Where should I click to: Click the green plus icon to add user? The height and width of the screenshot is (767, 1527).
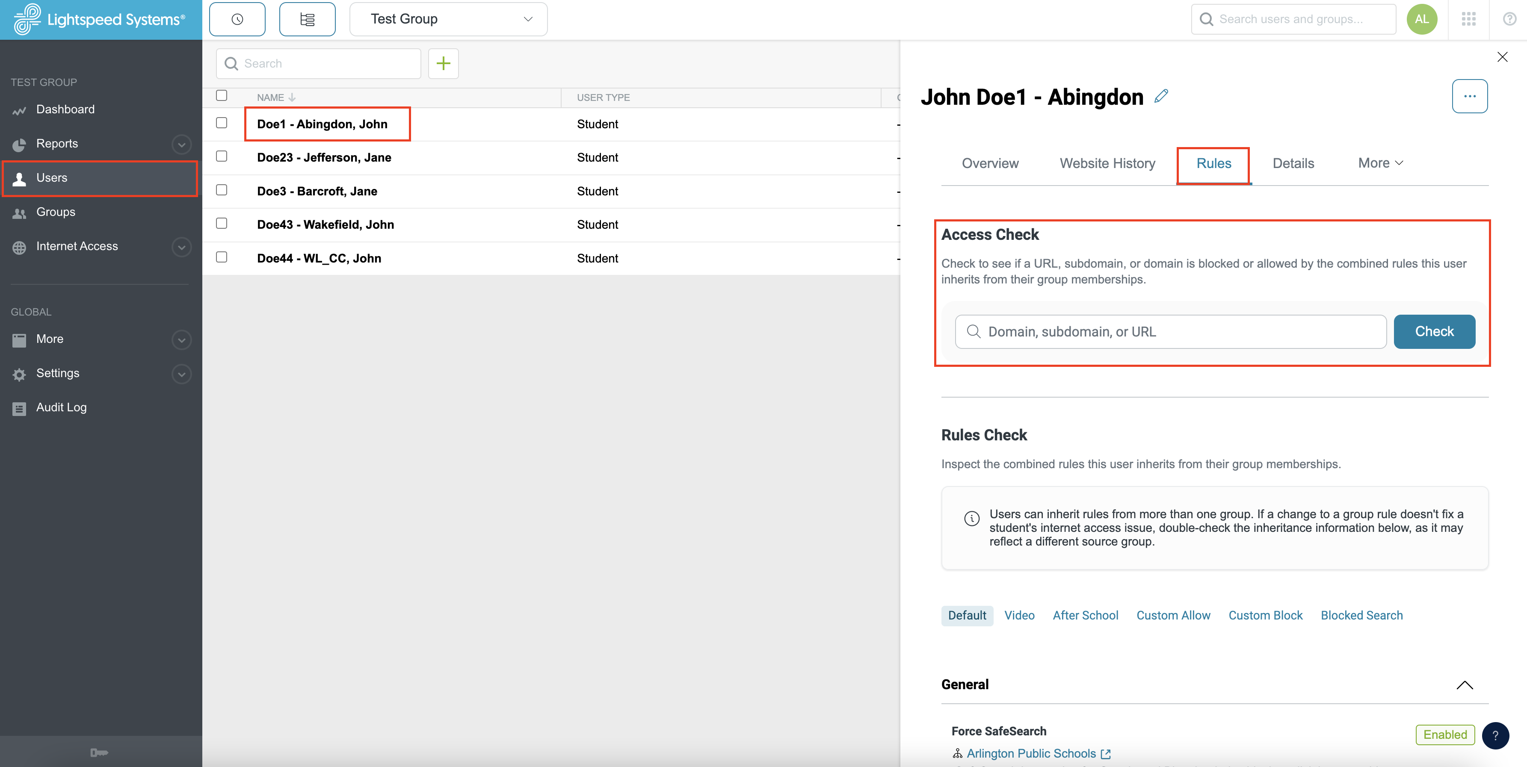tap(444, 63)
